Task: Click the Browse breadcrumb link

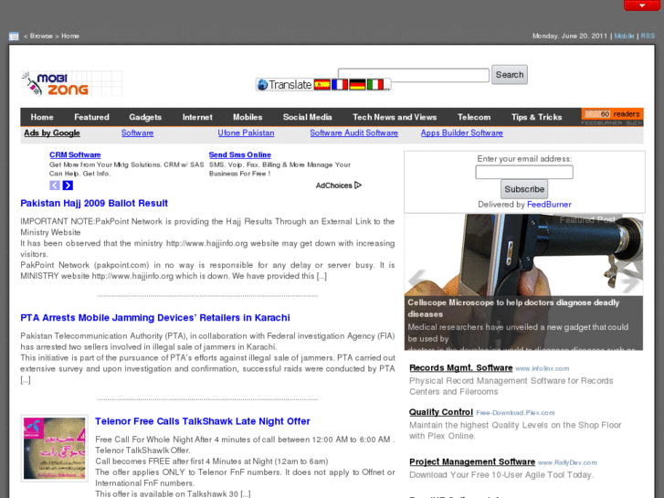Action: point(41,36)
